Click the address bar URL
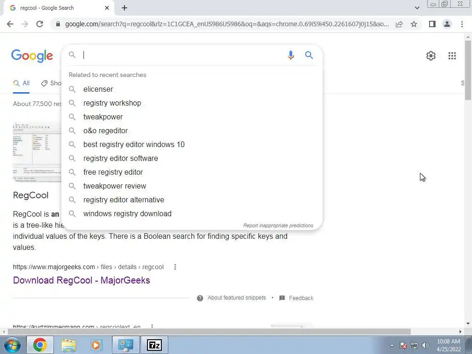 (227, 24)
